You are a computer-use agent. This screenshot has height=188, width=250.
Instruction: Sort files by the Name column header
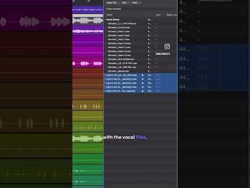[109, 15]
